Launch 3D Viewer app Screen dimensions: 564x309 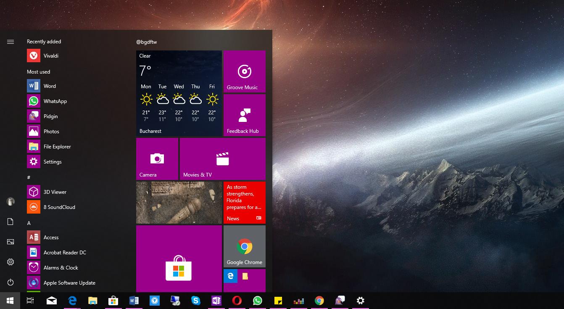(x=76, y=192)
